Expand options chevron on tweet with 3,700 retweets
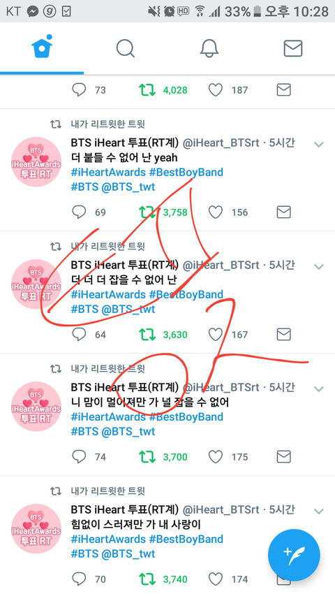Viewport: 335px width, 596px height. (x=319, y=389)
